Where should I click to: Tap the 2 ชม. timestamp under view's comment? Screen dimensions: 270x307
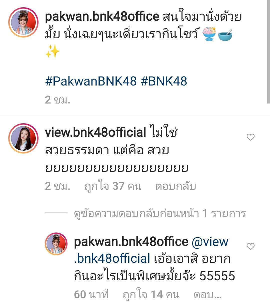click(57, 186)
